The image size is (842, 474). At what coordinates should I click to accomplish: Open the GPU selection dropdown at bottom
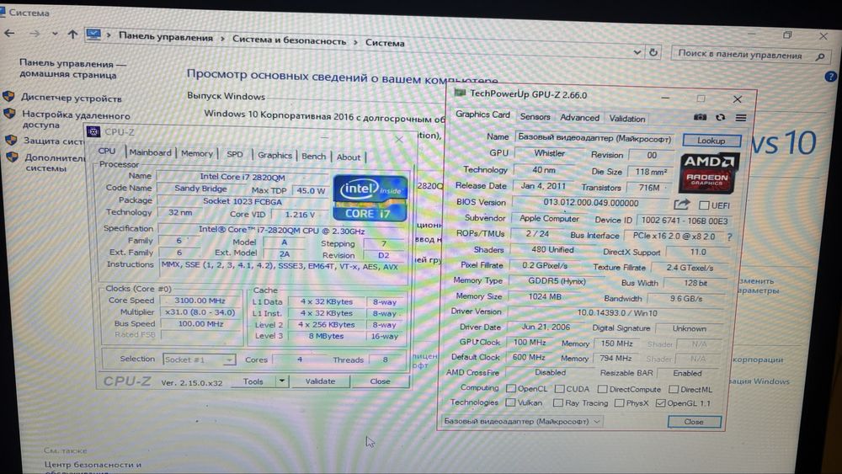pos(521,421)
